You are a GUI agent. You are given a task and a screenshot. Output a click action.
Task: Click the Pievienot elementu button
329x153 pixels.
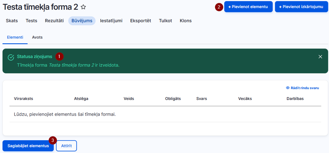pos(248,7)
